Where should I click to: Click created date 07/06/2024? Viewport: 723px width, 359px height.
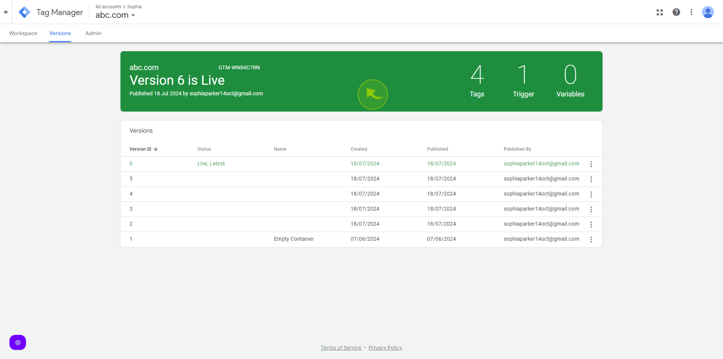coord(365,239)
